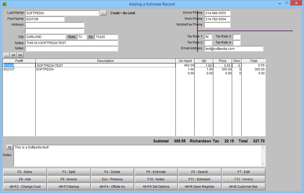Click the State field showing TX
The height and width of the screenshot is (193, 304).
click(82, 37)
